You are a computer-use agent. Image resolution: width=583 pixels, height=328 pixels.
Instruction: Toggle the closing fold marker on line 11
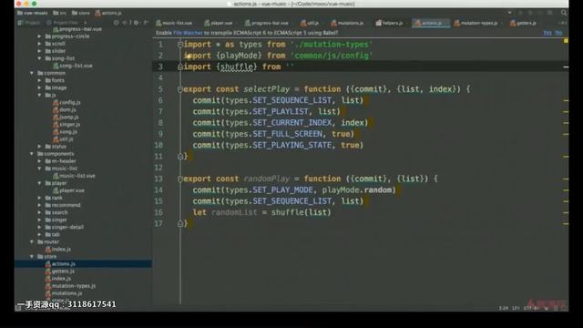(180, 157)
